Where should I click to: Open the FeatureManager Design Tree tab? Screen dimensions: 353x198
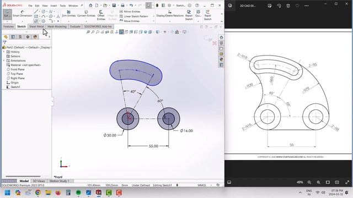point(6,37)
